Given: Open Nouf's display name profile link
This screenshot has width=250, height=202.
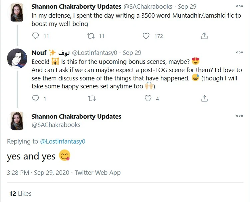Looking at the screenshot, I should [x=39, y=52].
